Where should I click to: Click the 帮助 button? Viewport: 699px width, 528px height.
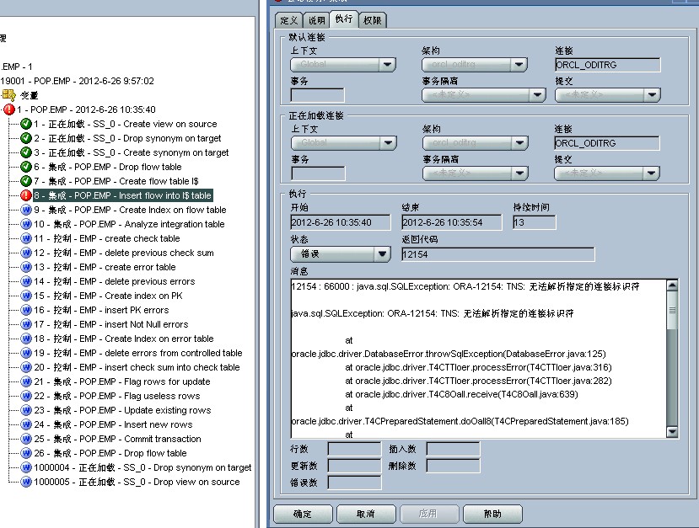(x=492, y=514)
